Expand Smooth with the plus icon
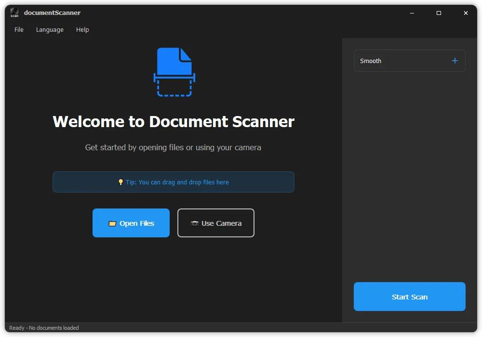This screenshot has height=337, width=482. point(455,61)
